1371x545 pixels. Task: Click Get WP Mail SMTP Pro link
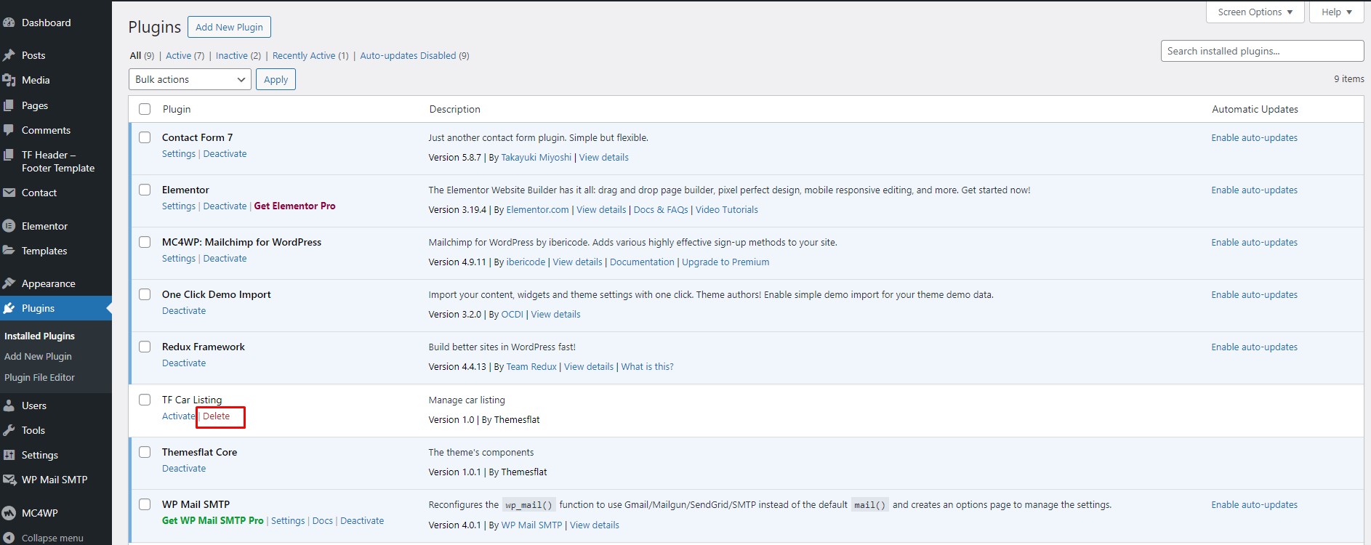213,521
